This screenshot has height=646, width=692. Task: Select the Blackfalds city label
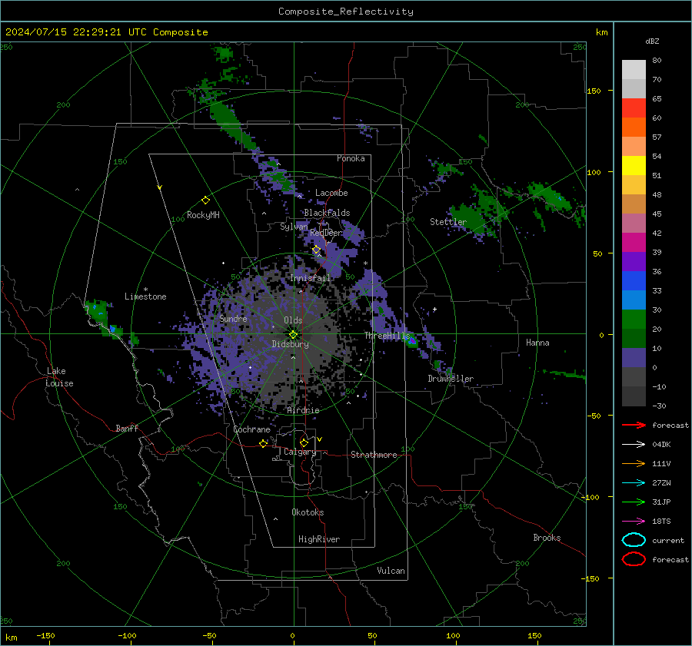tap(327, 213)
